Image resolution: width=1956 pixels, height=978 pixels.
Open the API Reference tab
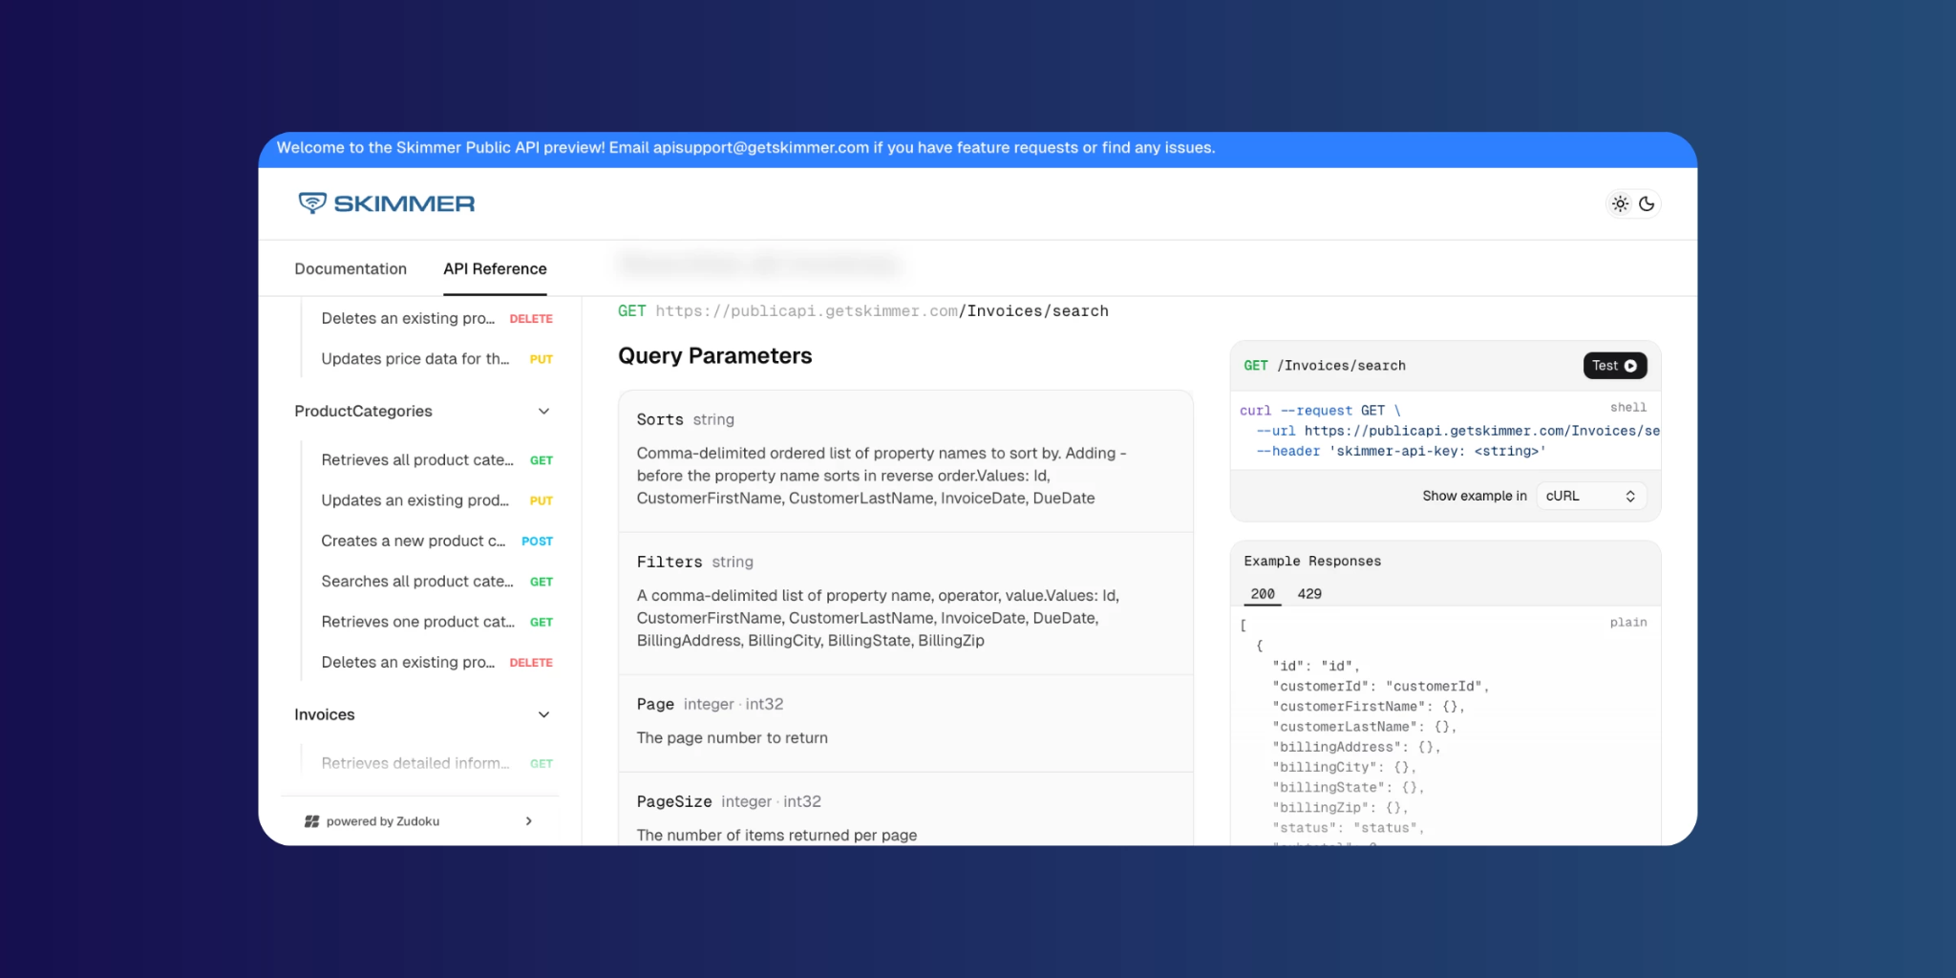[x=495, y=268]
